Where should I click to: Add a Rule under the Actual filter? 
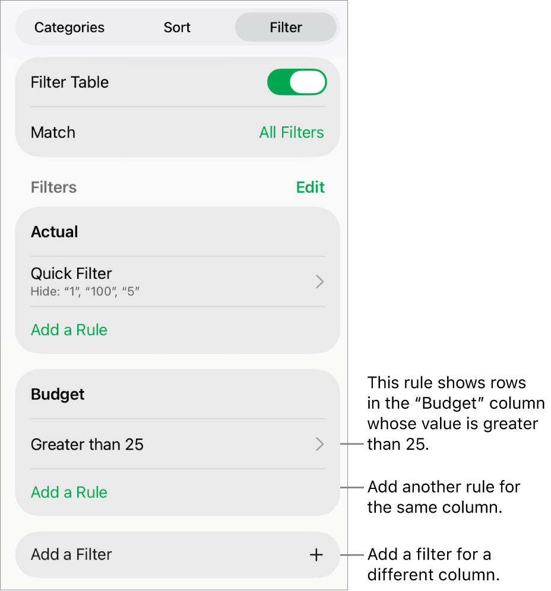tap(69, 330)
